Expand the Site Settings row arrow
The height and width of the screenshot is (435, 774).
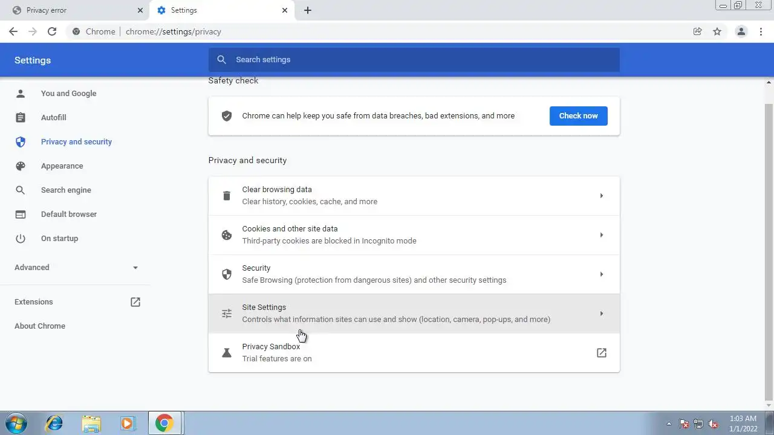(601, 314)
